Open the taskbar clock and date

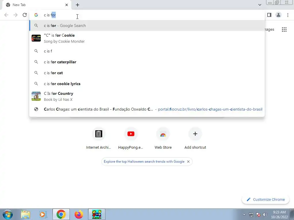(x=279, y=215)
